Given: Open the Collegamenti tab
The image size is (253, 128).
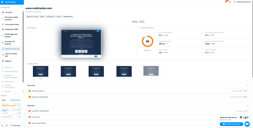Looking at the screenshot, I should [x=50, y=16].
